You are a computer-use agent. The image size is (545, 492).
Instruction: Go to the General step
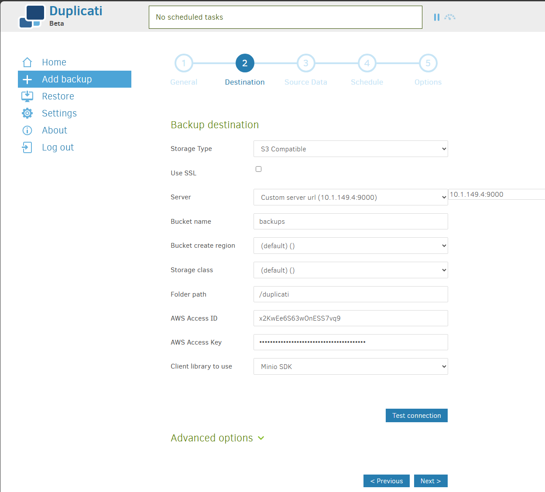click(184, 63)
